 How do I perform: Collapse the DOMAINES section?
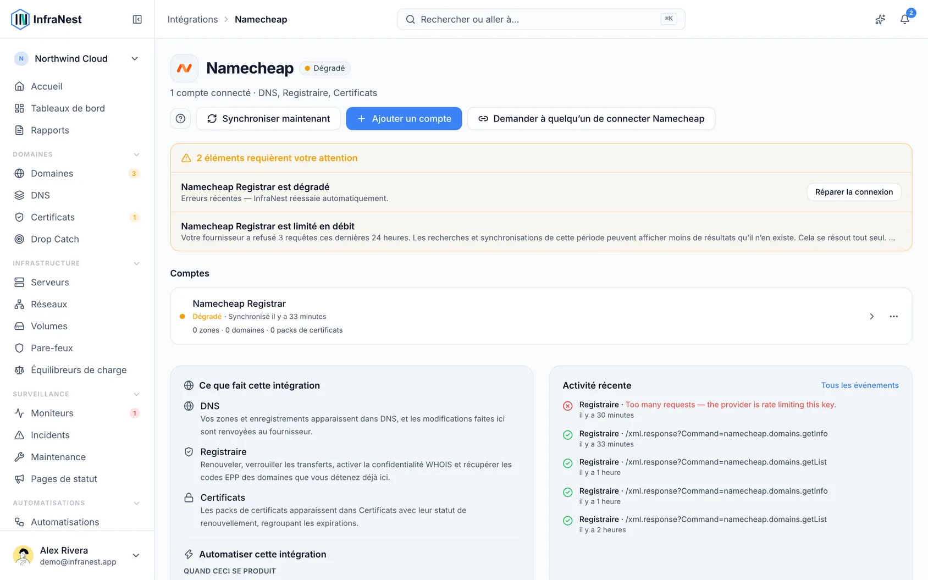point(136,154)
